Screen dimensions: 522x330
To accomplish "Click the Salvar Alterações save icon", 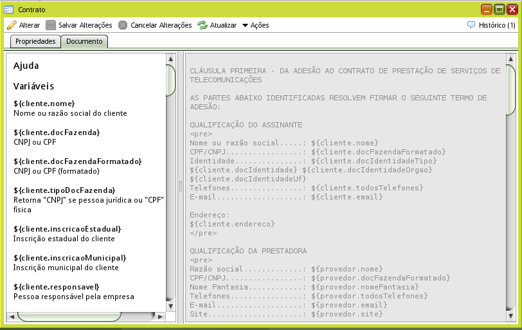I will coord(51,25).
